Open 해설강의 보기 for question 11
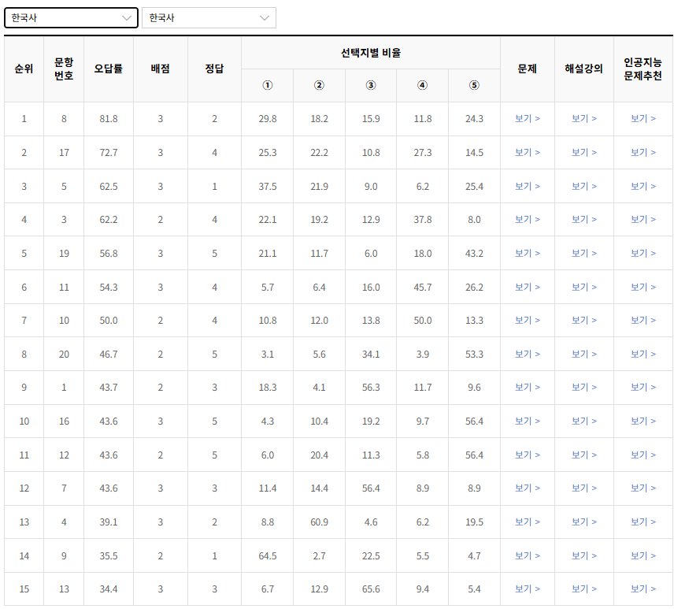Viewport: 674px width, 609px height. [583, 287]
